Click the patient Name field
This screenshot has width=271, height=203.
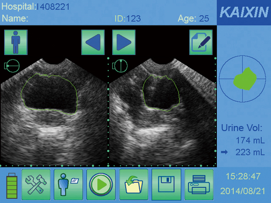(x=15, y=18)
